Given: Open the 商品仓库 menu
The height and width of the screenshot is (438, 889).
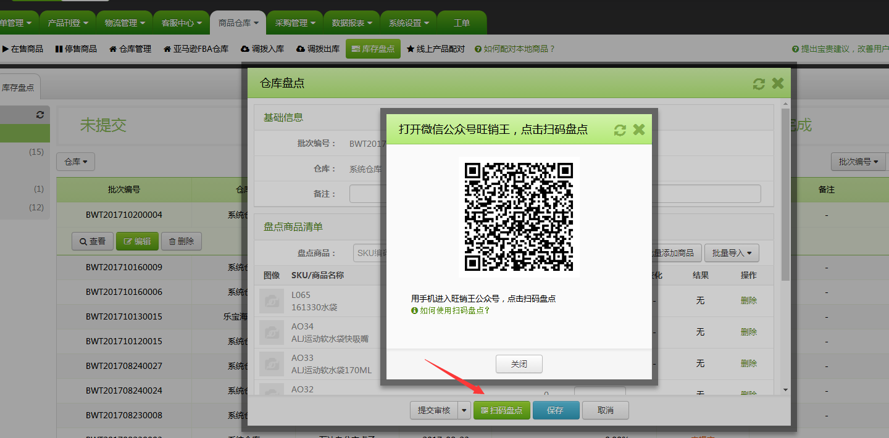Looking at the screenshot, I should 238,23.
